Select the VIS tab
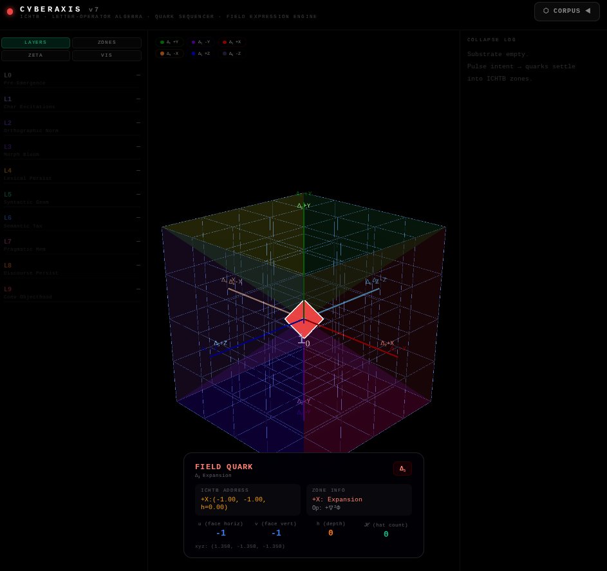The height and width of the screenshot is (571, 607). click(x=107, y=55)
